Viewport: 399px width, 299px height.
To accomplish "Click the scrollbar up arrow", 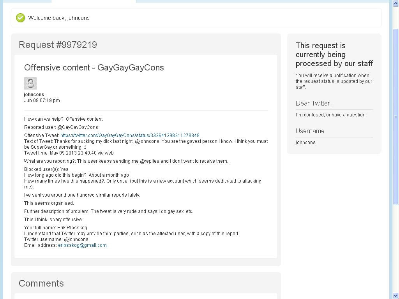I will (x=396, y=3).
